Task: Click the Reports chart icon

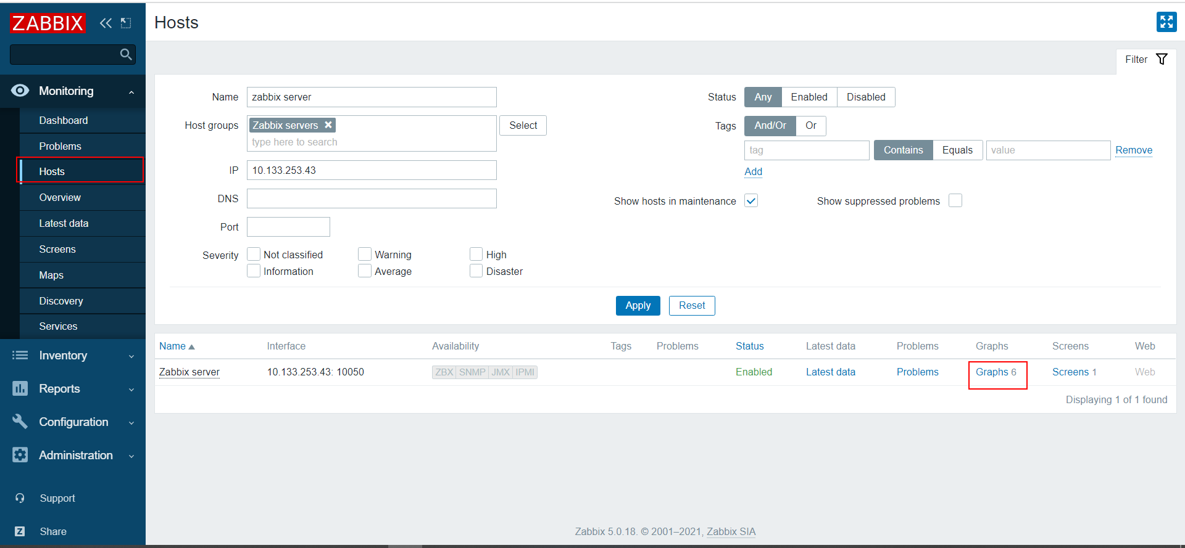Action: pos(20,388)
